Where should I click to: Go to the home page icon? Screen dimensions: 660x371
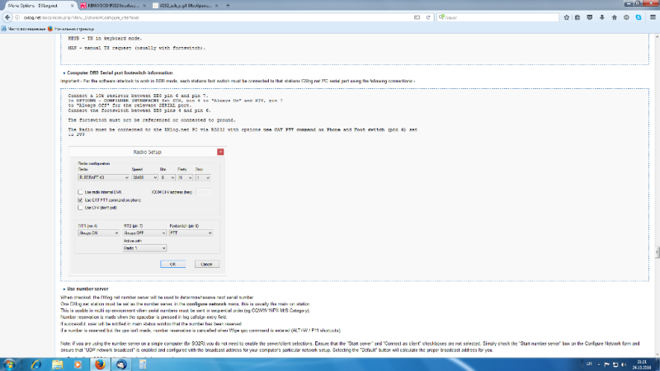click(x=614, y=17)
